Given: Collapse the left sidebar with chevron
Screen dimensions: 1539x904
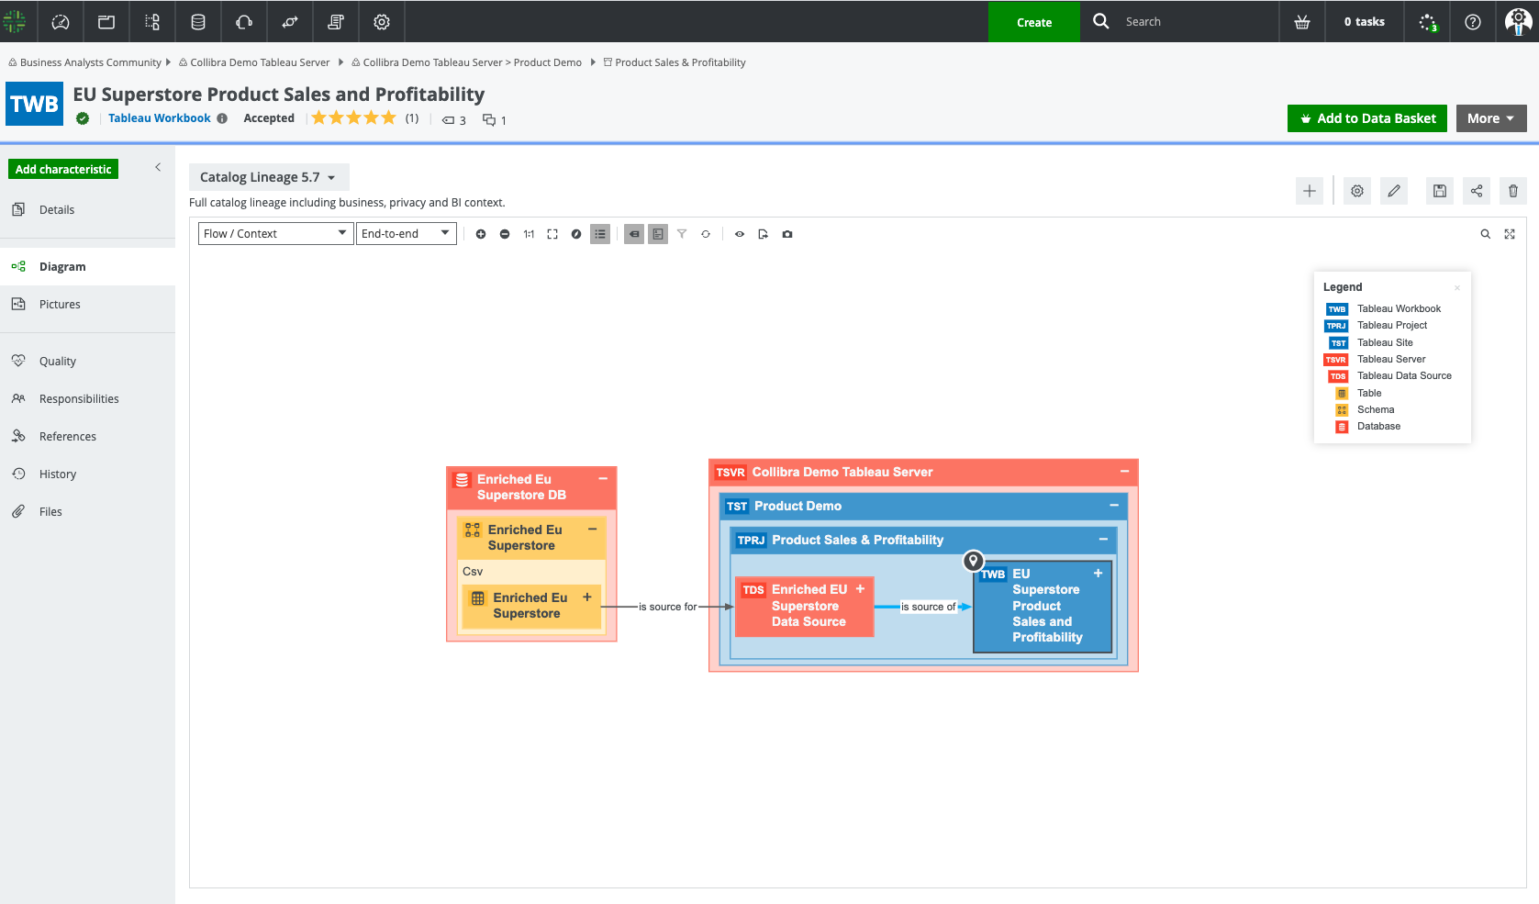Looking at the screenshot, I should pyautogui.click(x=158, y=167).
